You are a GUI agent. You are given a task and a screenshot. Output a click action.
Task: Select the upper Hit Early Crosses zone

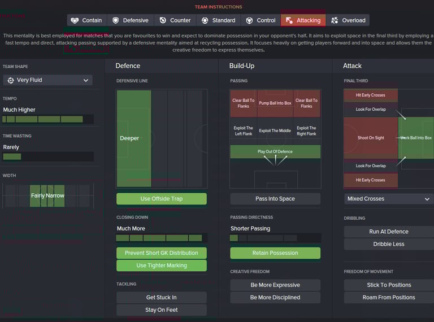pyautogui.click(x=371, y=95)
